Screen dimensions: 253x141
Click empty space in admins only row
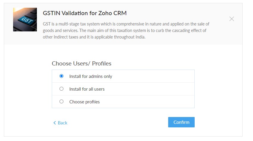(155, 76)
